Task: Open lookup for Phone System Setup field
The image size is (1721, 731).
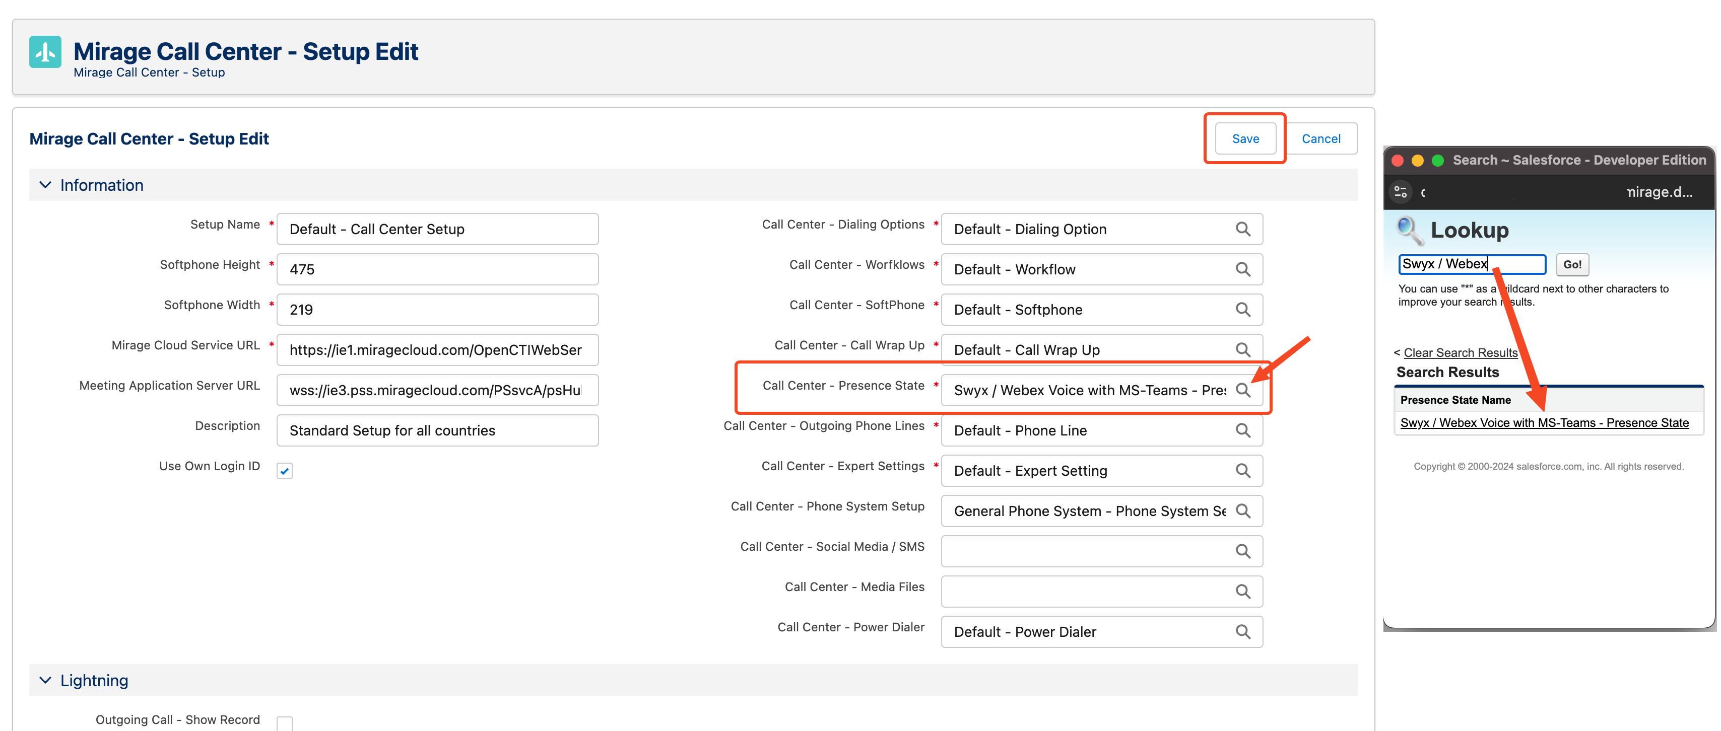Action: [1243, 510]
